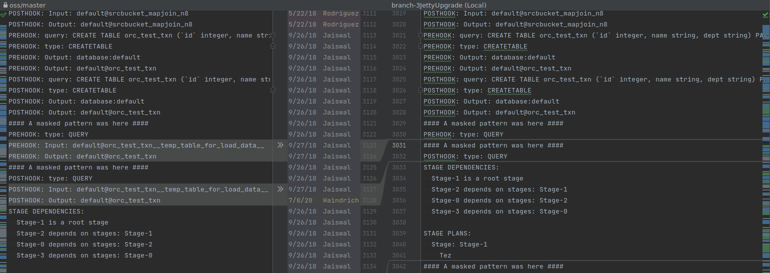The image size is (770, 273).
Task: Click right pane 'POSTHOOK: type: CREATETABLE' line
Action: [x=477, y=90]
